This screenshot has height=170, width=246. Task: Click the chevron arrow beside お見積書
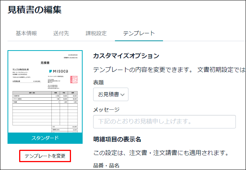(x=124, y=95)
